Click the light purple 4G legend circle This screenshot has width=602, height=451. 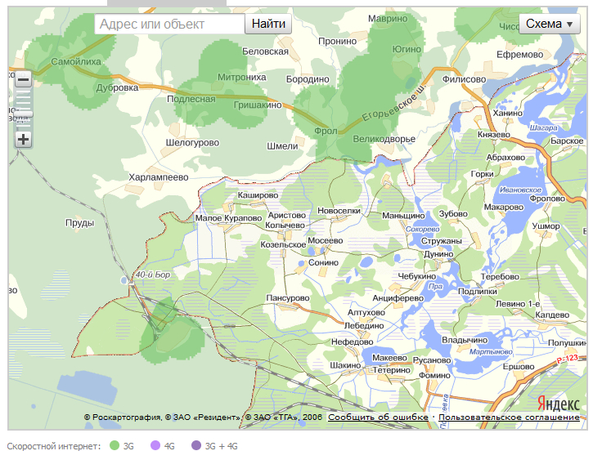point(155,445)
